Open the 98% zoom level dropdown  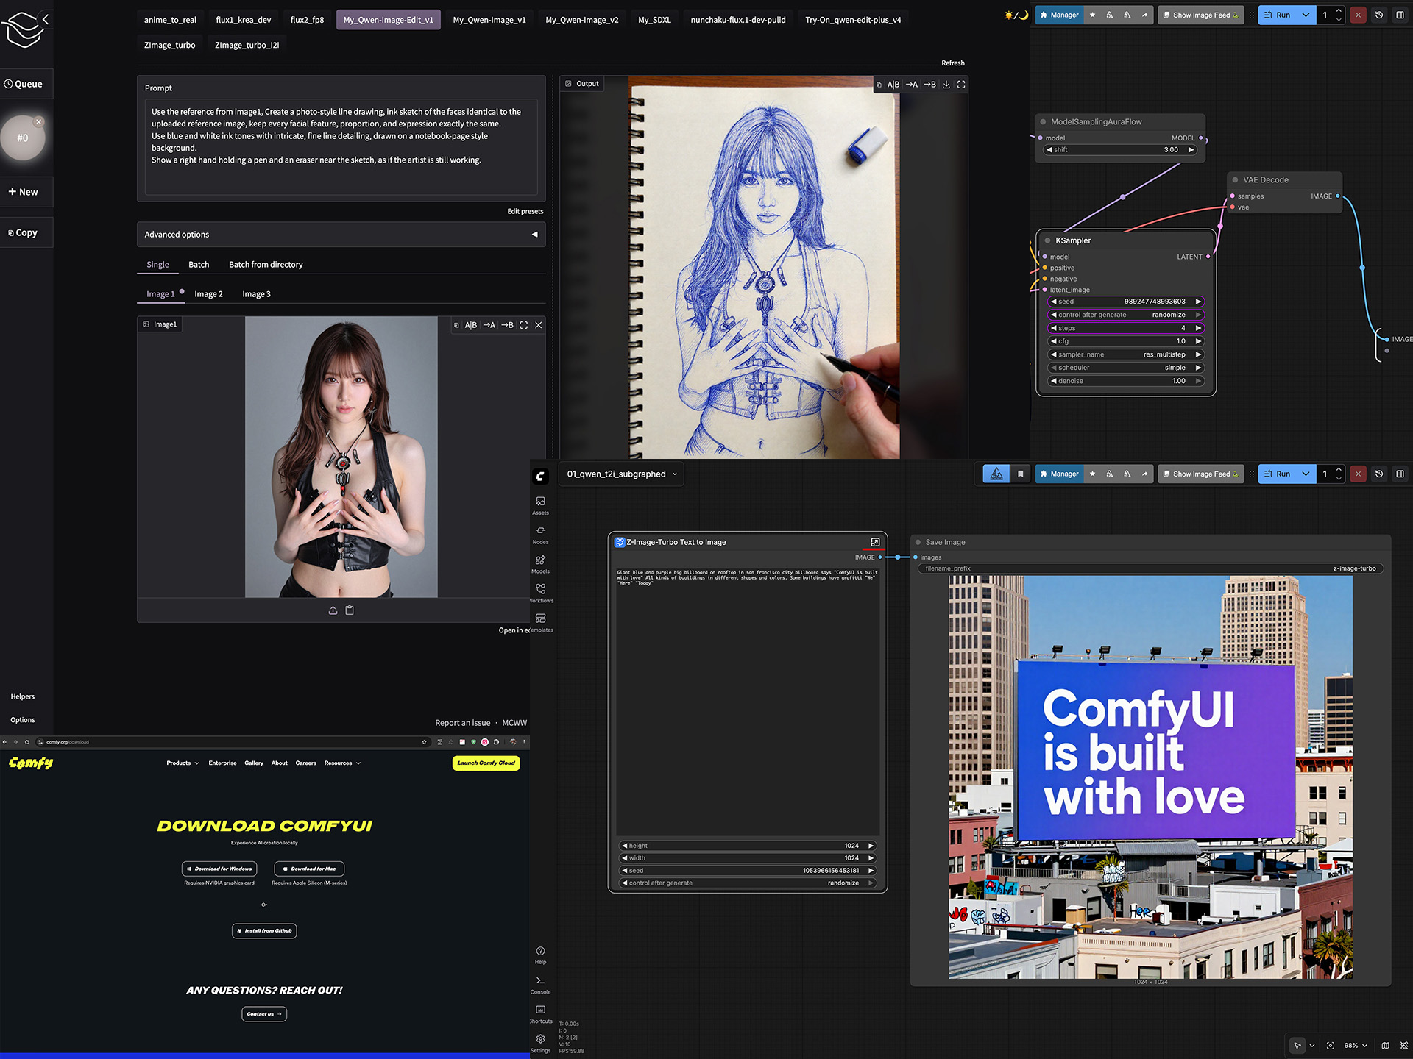tap(1356, 1045)
